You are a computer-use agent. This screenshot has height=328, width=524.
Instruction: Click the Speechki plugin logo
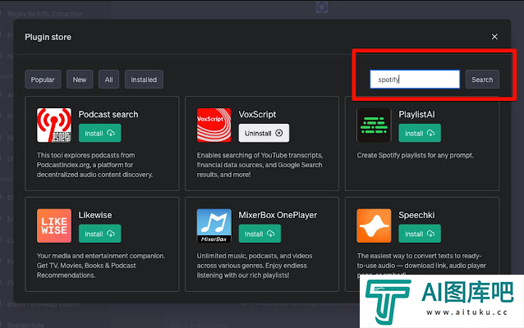tap(374, 225)
